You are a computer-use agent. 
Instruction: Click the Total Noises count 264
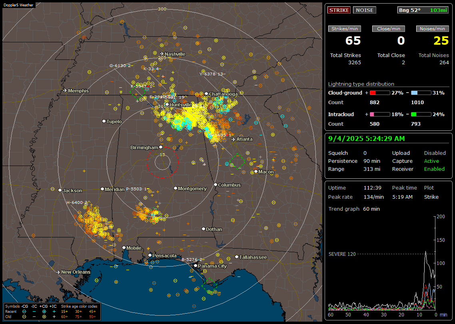pos(444,63)
